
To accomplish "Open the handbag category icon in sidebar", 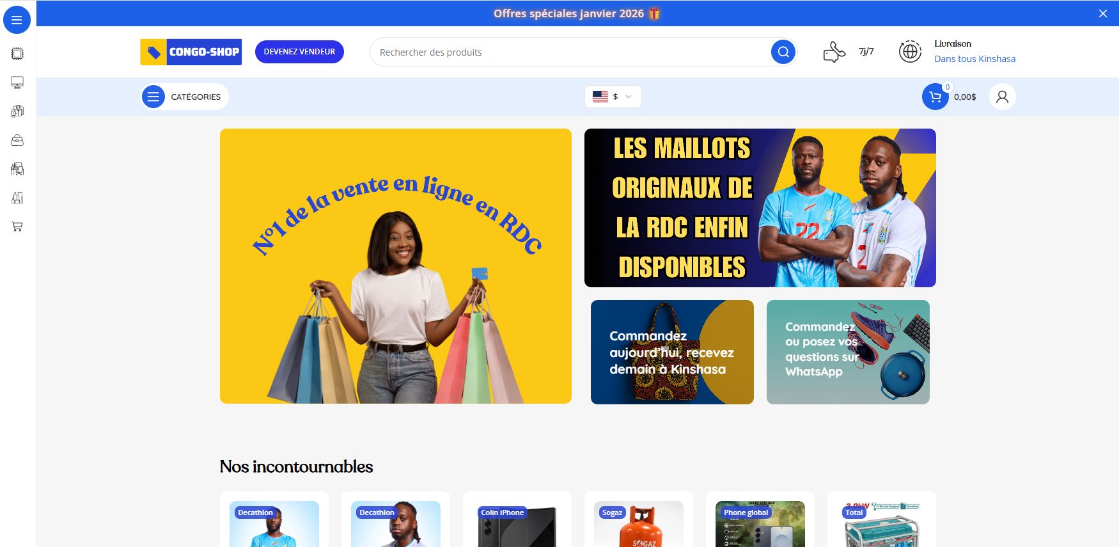I will pos(17,140).
